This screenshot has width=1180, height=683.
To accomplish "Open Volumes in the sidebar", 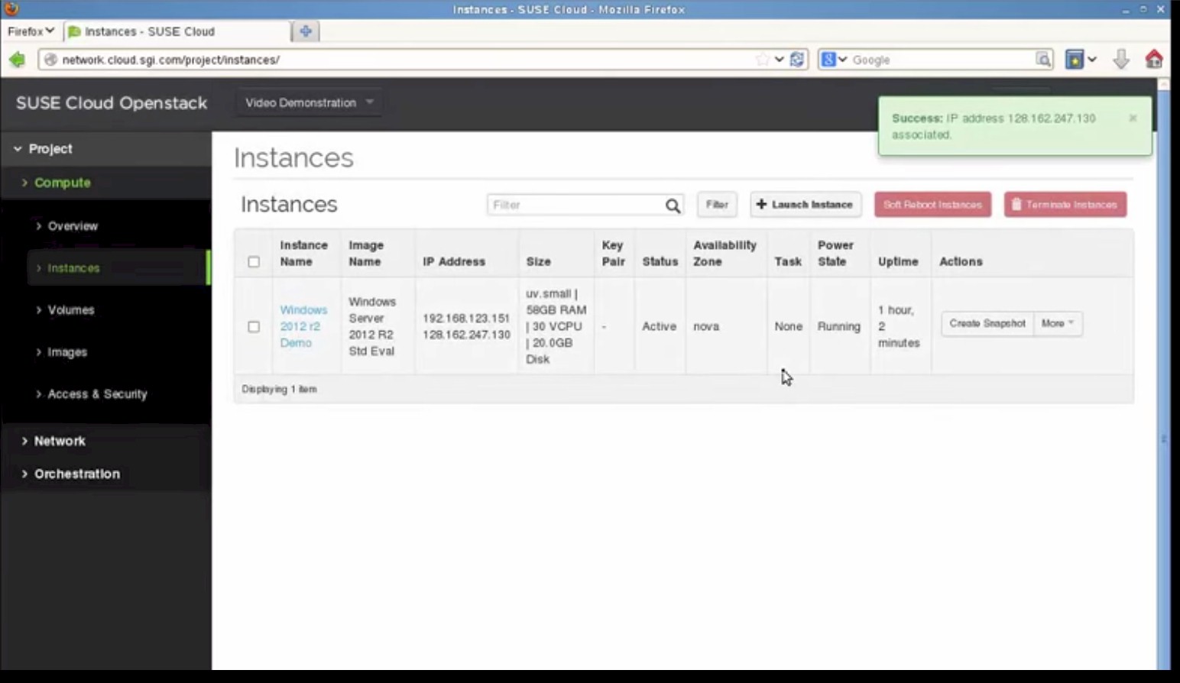I will [x=71, y=310].
